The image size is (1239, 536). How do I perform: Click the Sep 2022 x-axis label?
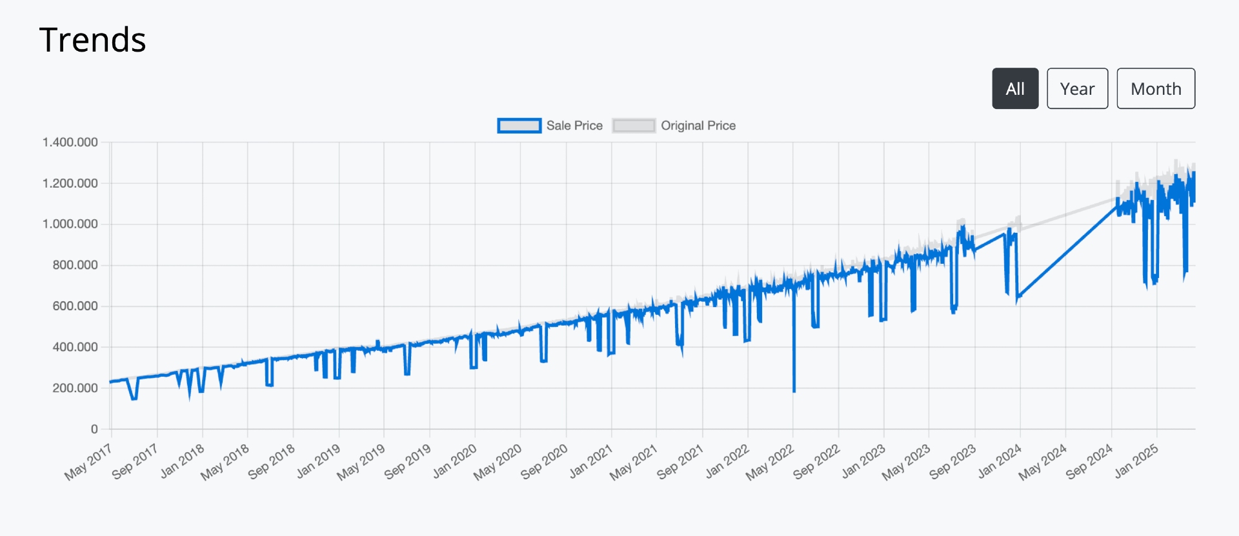point(816,462)
